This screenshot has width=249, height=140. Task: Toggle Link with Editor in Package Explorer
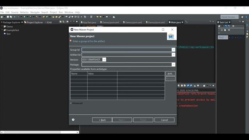click(63, 22)
